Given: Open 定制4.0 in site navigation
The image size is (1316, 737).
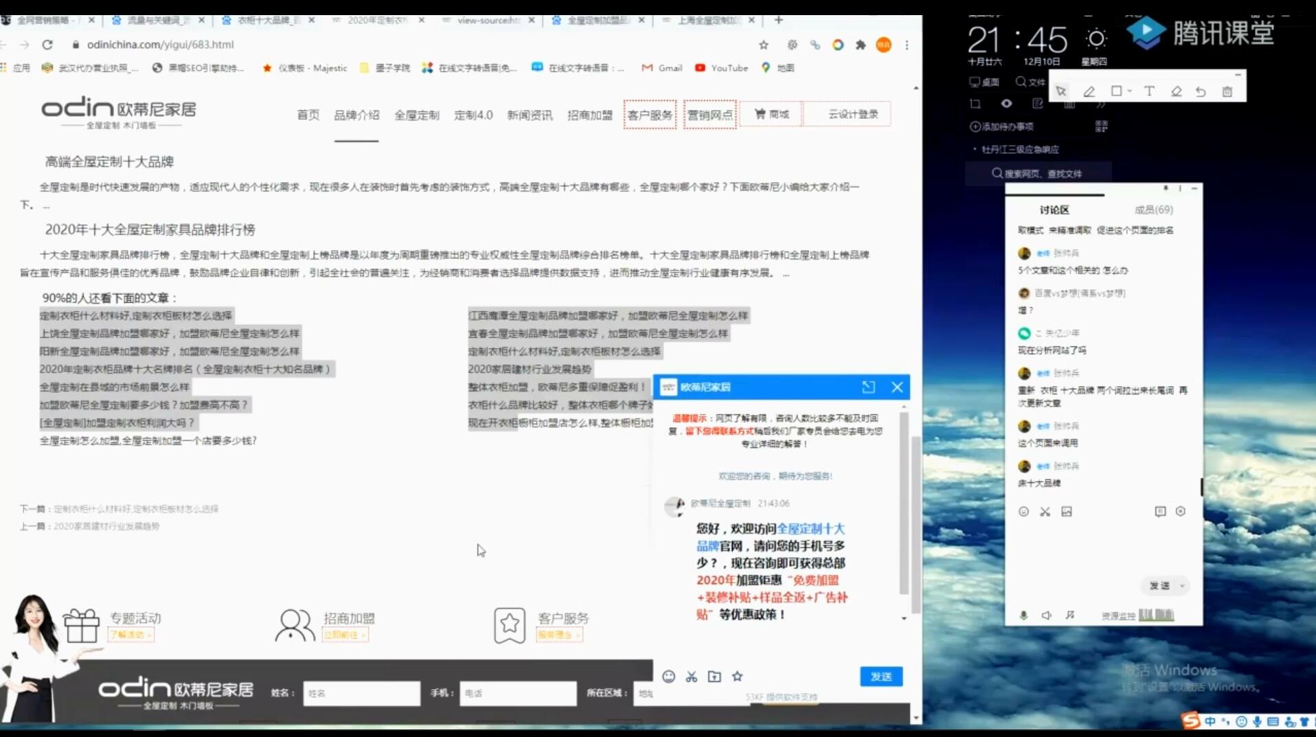Looking at the screenshot, I should pos(473,115).
